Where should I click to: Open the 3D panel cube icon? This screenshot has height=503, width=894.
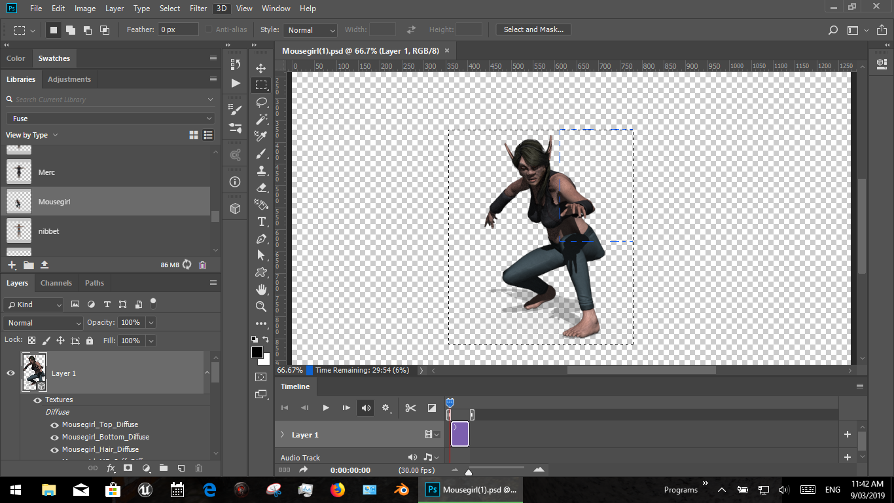coord(236,208)
